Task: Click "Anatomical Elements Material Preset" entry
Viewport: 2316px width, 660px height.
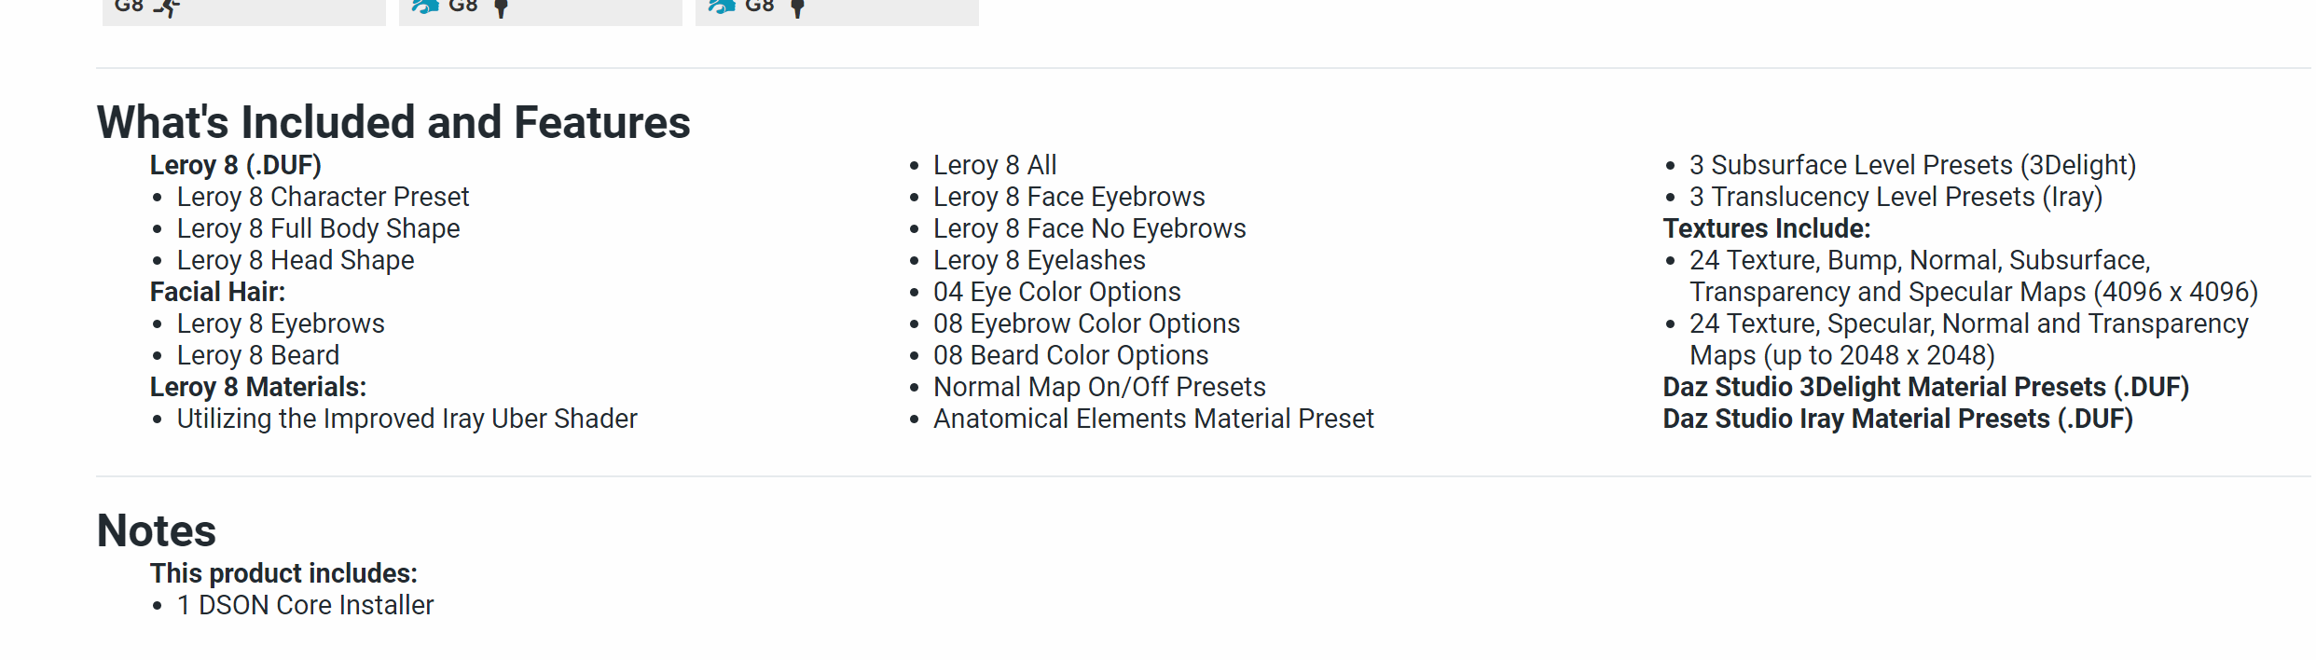Action: [x=1153, y=419]
